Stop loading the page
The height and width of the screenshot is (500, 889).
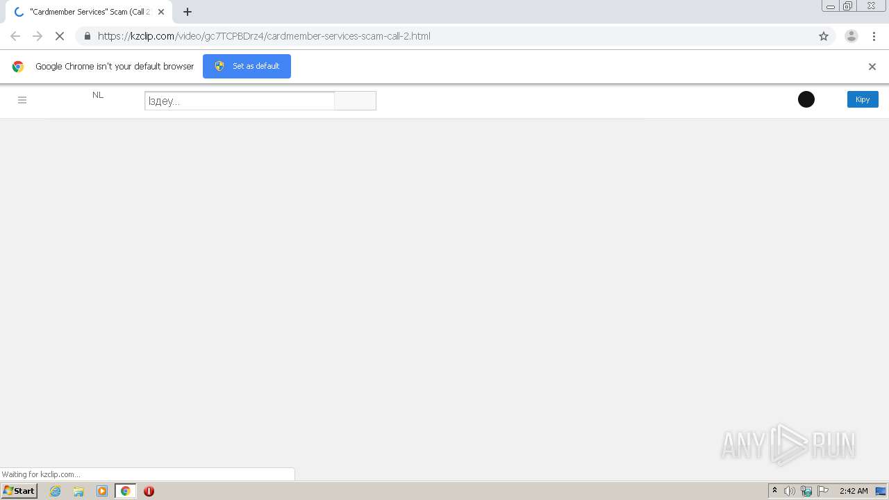[x=60, y=36]
